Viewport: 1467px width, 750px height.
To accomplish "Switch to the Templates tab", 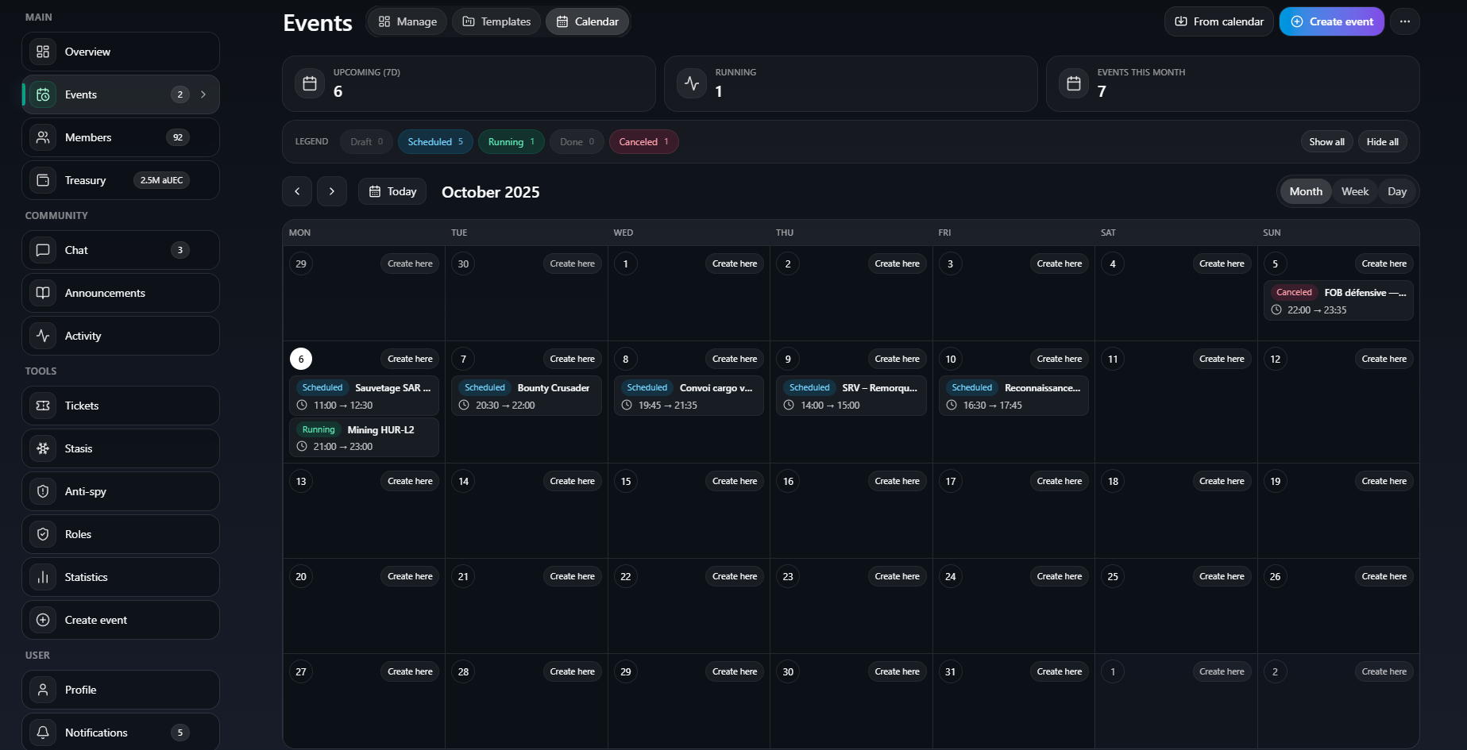I will click(x=496, y=21).
